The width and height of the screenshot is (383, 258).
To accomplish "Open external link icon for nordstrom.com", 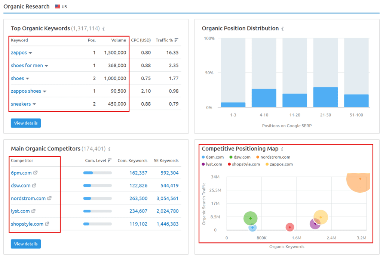I will [49, 198].
